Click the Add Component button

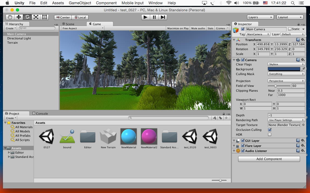coord(269,159)
